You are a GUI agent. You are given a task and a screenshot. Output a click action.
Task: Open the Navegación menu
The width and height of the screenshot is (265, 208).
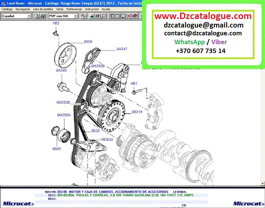pos(23,9)
